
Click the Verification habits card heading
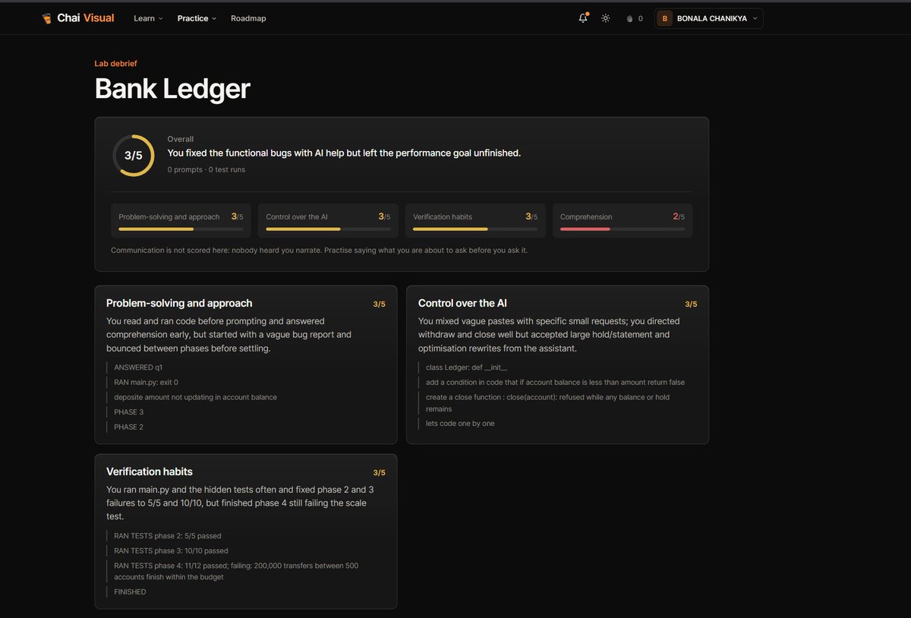point(150,471)
